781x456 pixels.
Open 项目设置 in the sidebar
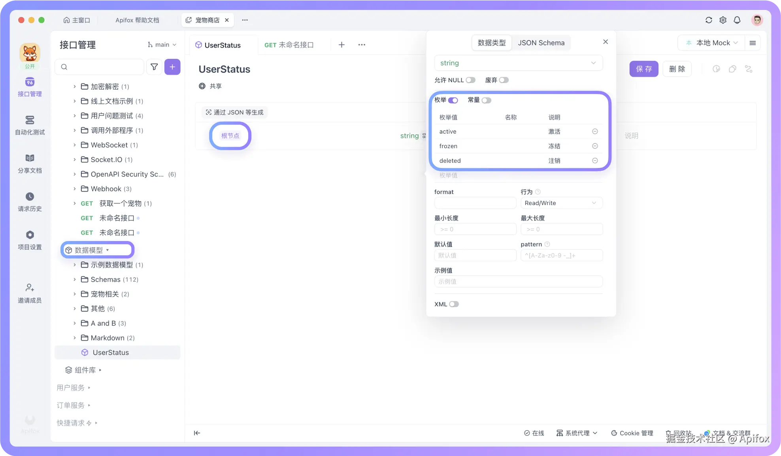click(x=30, y=240)
